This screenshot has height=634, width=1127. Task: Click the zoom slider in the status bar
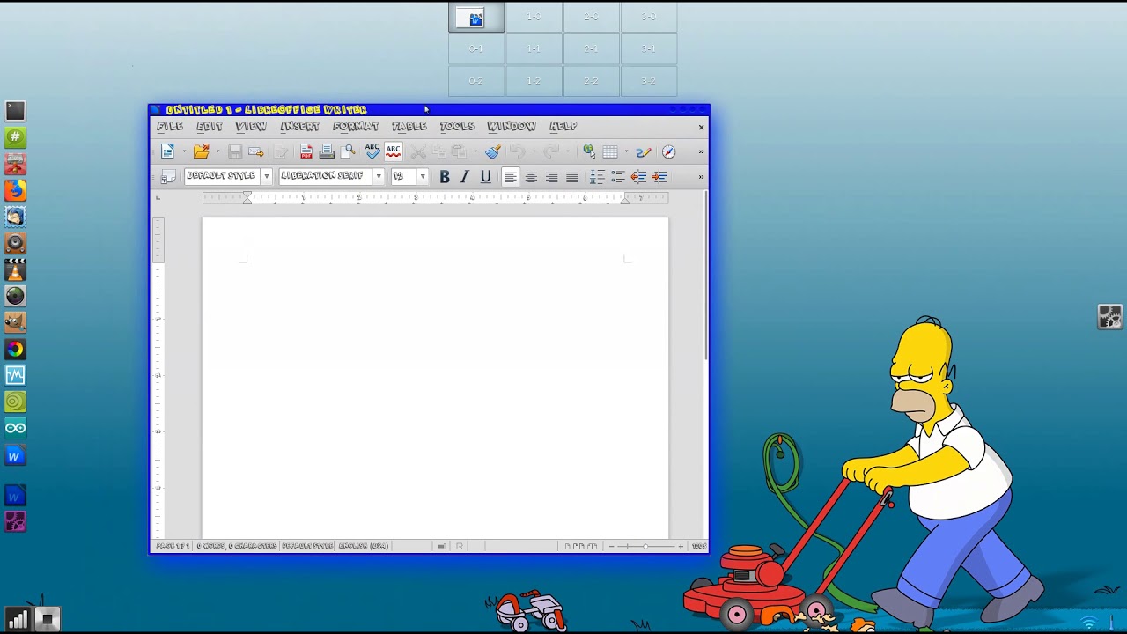[x=645, y=547]
